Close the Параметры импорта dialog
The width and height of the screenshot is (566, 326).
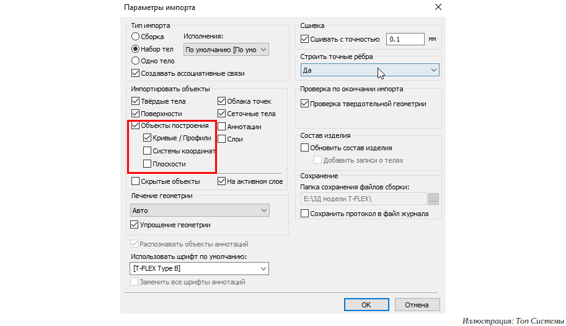point(438,7)
